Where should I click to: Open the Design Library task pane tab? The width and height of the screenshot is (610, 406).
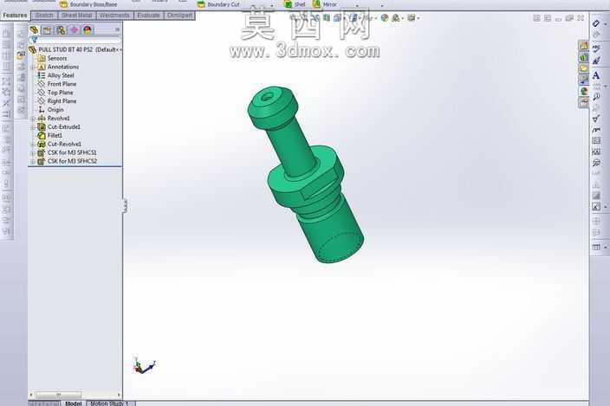pos(584,57)
